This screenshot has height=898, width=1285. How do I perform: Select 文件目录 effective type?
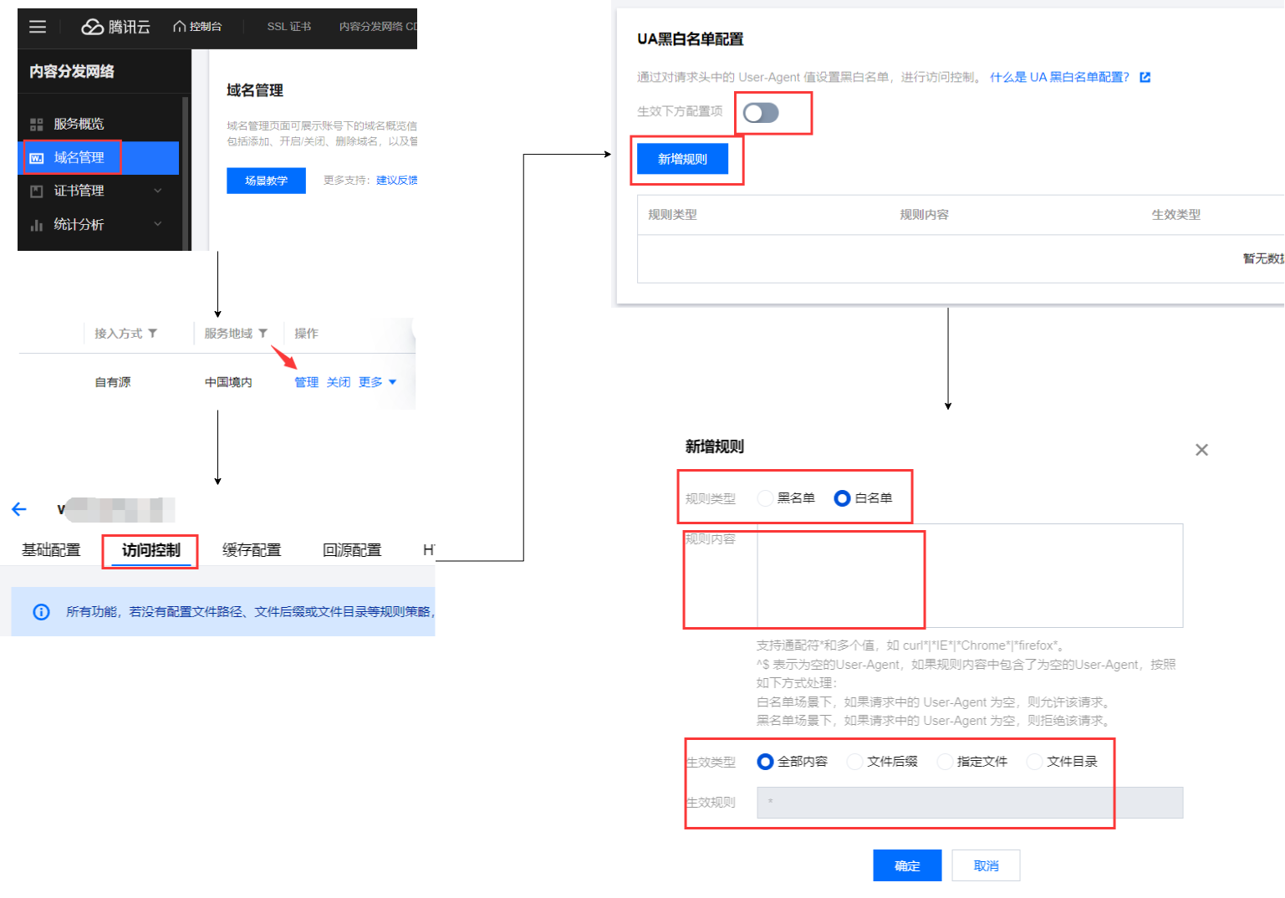[1034, 762]
